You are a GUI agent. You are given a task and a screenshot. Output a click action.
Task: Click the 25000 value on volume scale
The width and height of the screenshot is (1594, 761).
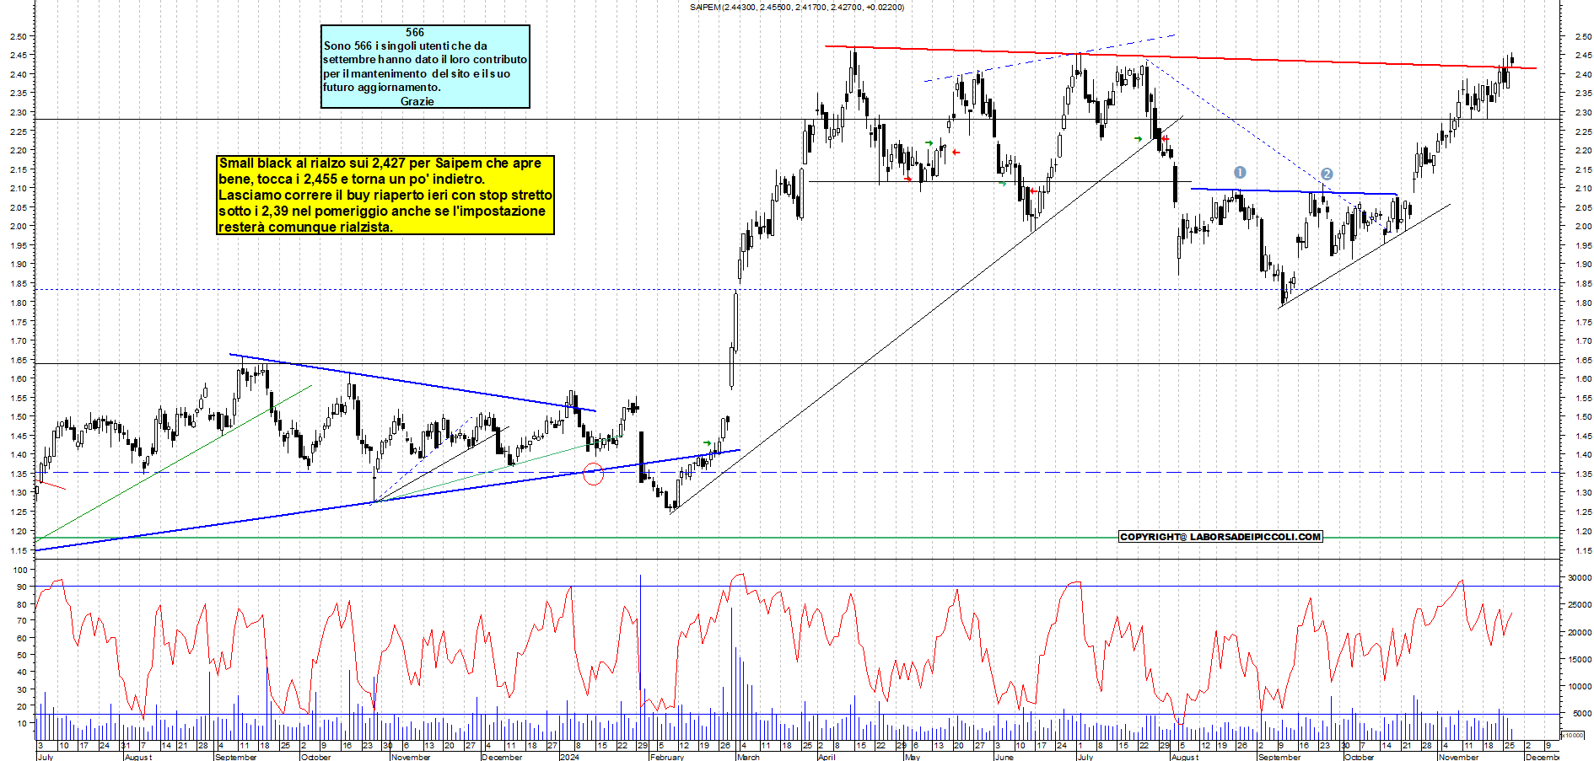[x=1580, y=604]
